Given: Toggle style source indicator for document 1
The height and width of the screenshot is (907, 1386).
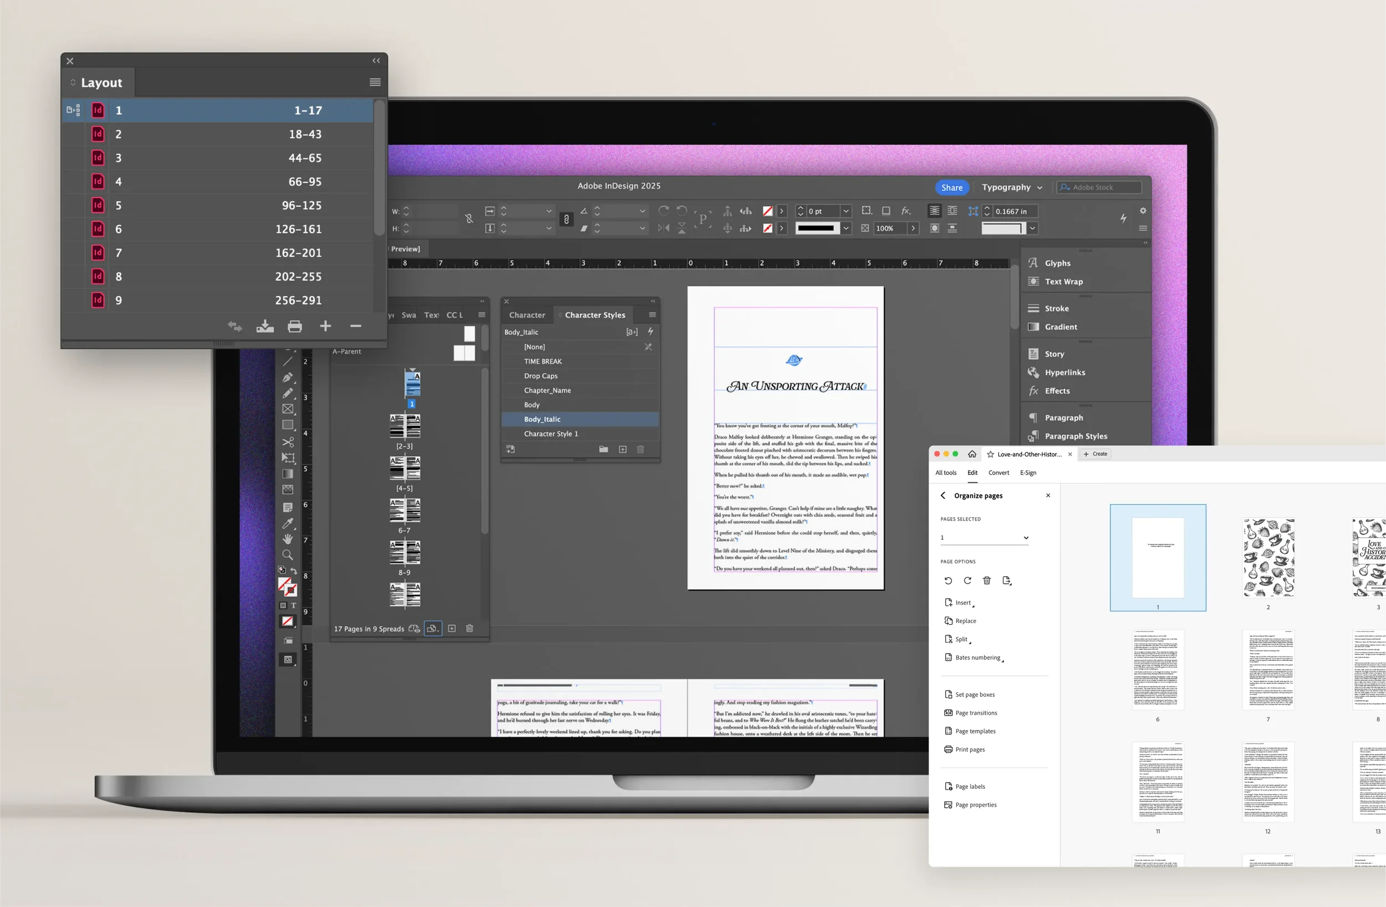Looking at the screenshot, I should (x=73, y=110).
